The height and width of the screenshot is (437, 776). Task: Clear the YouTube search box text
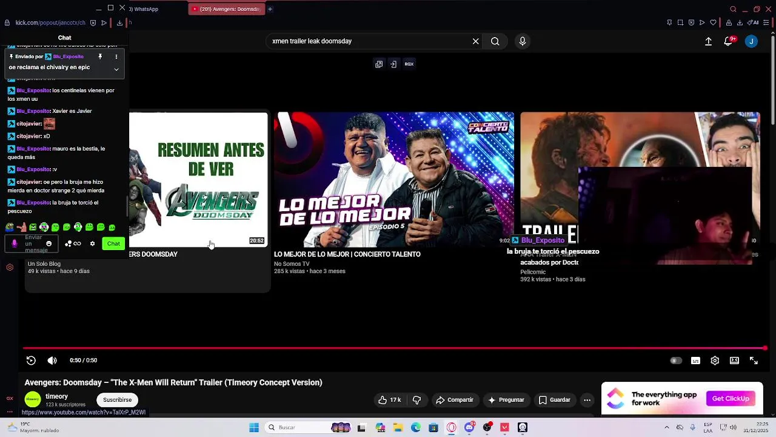[476, 41]
